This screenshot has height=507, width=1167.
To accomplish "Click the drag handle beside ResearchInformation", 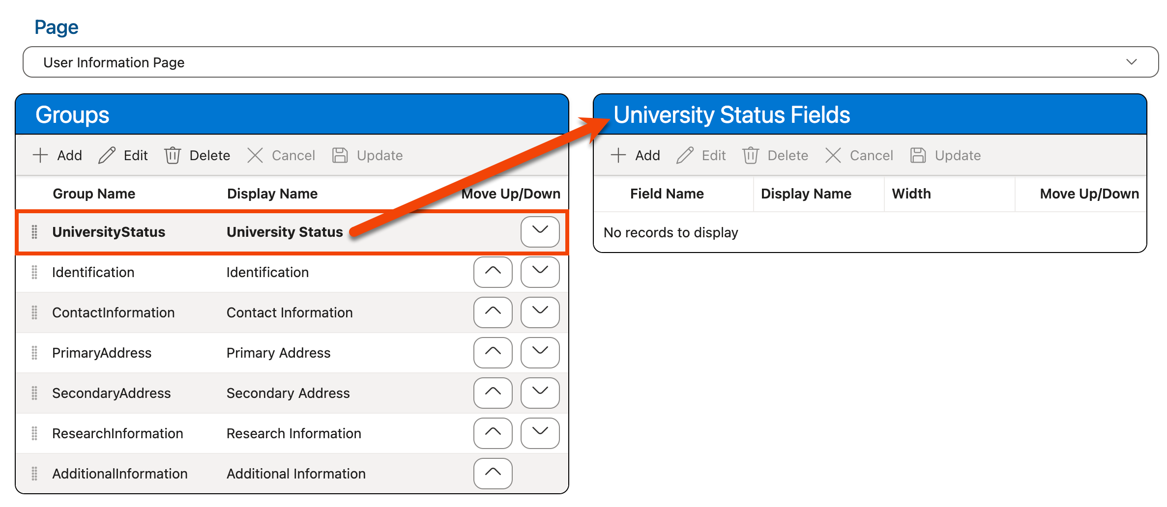I will (x=34, y=433).
